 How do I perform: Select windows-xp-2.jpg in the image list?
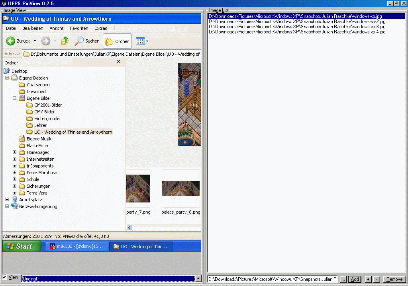[297, 21]
